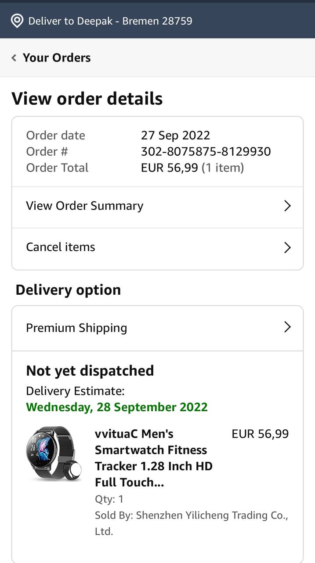Viewport: 315px width, 563px height.
Task: Click the Qty: 1 label
Action: 109,499
